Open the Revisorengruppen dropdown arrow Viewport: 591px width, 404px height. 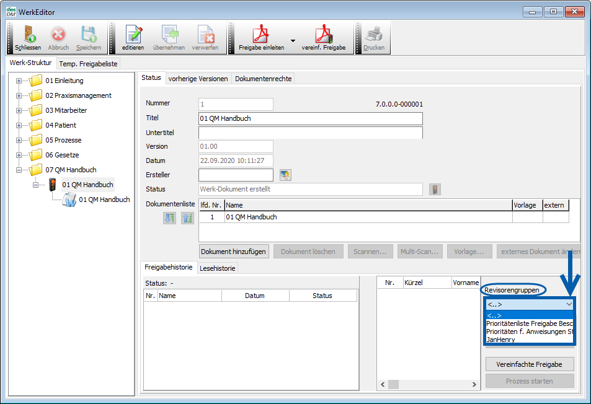569,304
